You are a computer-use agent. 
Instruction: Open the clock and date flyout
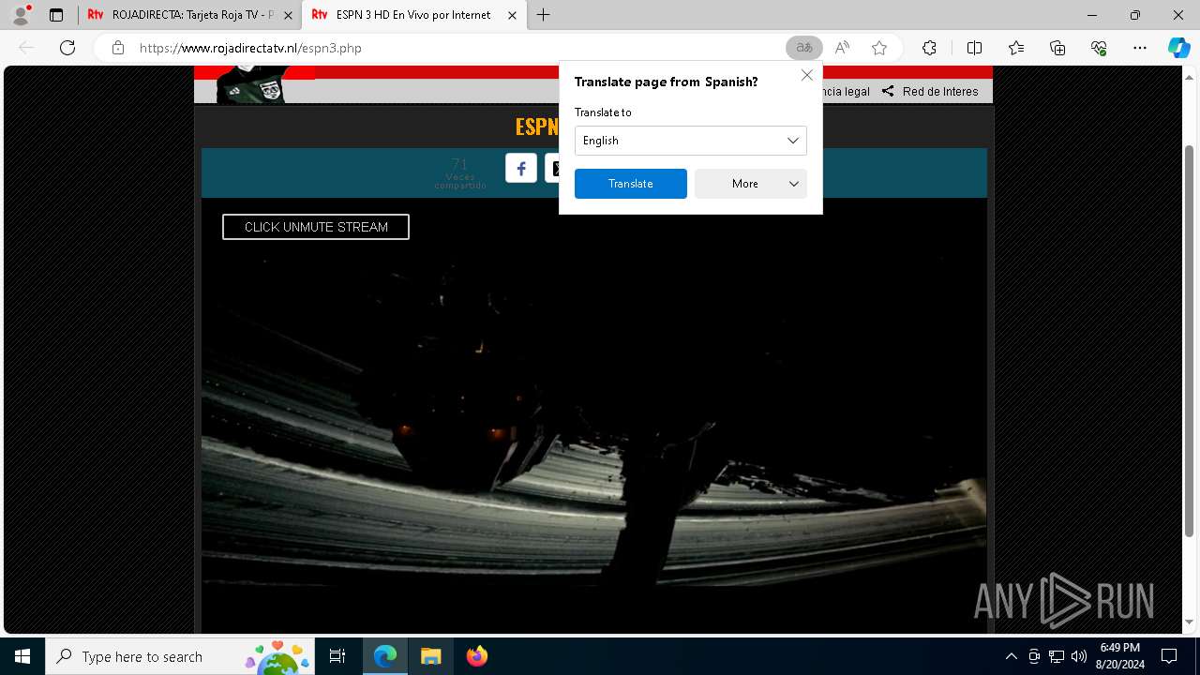(x=1119, y=656)
